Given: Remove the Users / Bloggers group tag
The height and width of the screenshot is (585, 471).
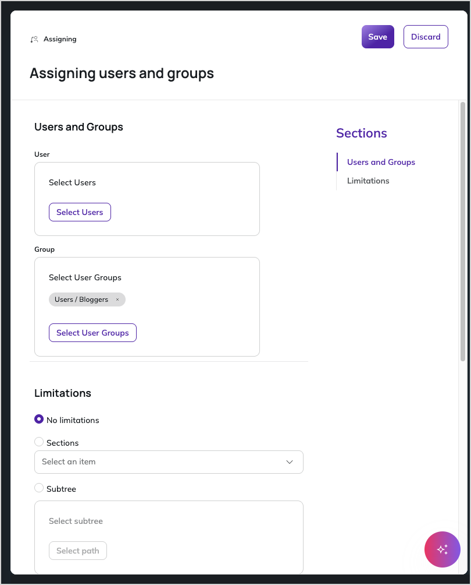Looking at the screenshot, I should pos(117,299).
